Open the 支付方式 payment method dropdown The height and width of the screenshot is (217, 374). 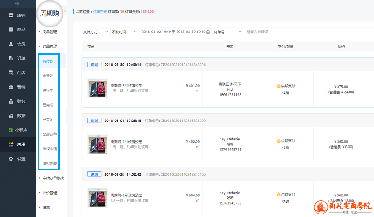pos(95,32)
